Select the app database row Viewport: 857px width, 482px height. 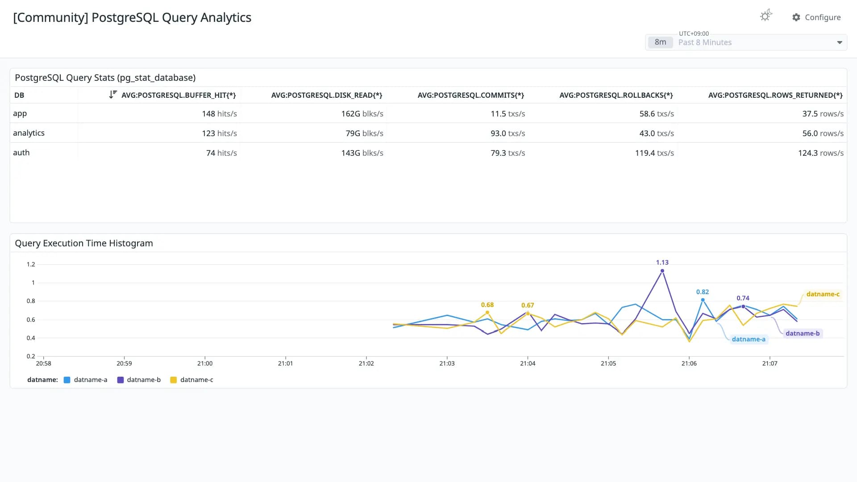[428, 113]
